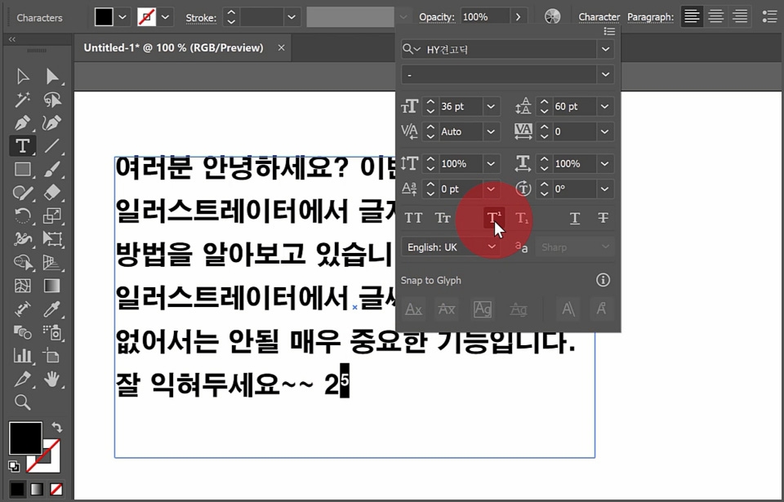Select the Width/Warp tool
Viewport: 784px width, 502px height.
tap(23, 239)
